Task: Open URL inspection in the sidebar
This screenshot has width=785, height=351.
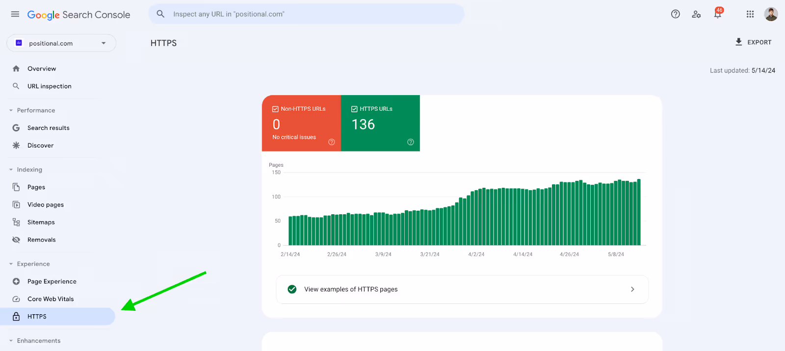Action: 50,86
